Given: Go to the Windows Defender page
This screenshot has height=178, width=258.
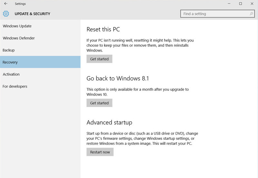Looking at the screenshot, I should pyautogui.click(x=19, y=38).
